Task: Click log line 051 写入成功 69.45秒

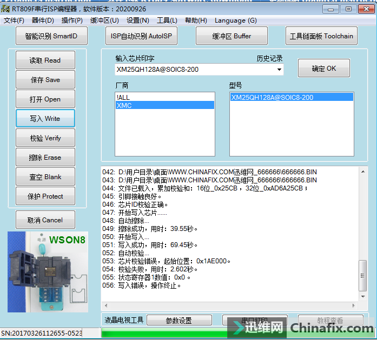Action: coord(150,245)
